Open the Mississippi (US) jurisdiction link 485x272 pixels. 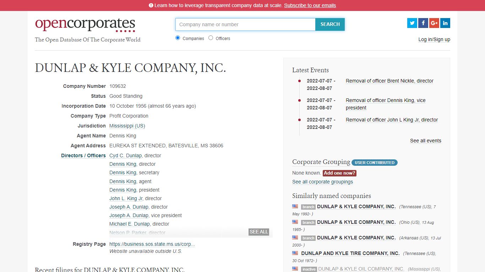[x=127, y=126]
